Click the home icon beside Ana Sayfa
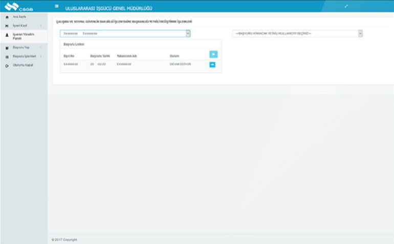The height and width of the screenshot is (244, 394). tap(7, 17)
